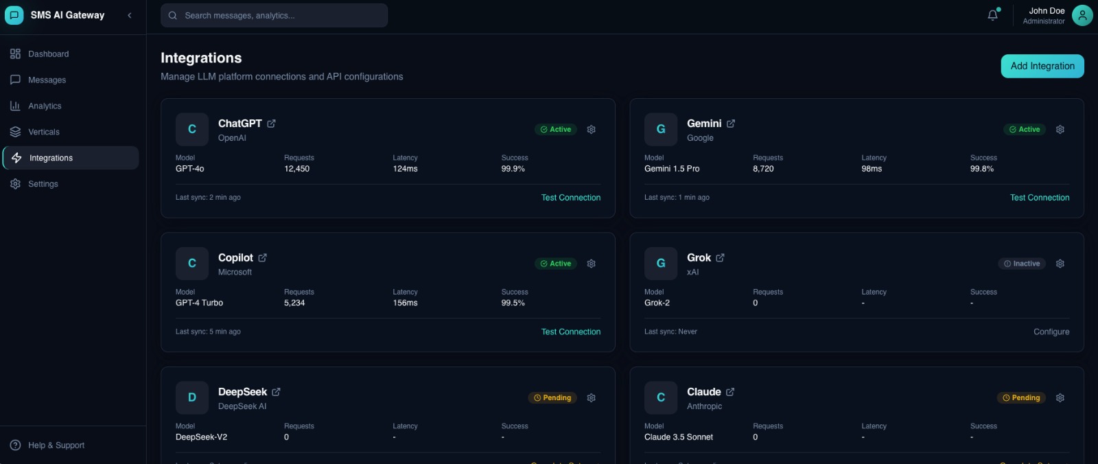The height and width of the screenshot is (464, 1098).
Task: Open Grok settings gear
Action: [1060, 264]
